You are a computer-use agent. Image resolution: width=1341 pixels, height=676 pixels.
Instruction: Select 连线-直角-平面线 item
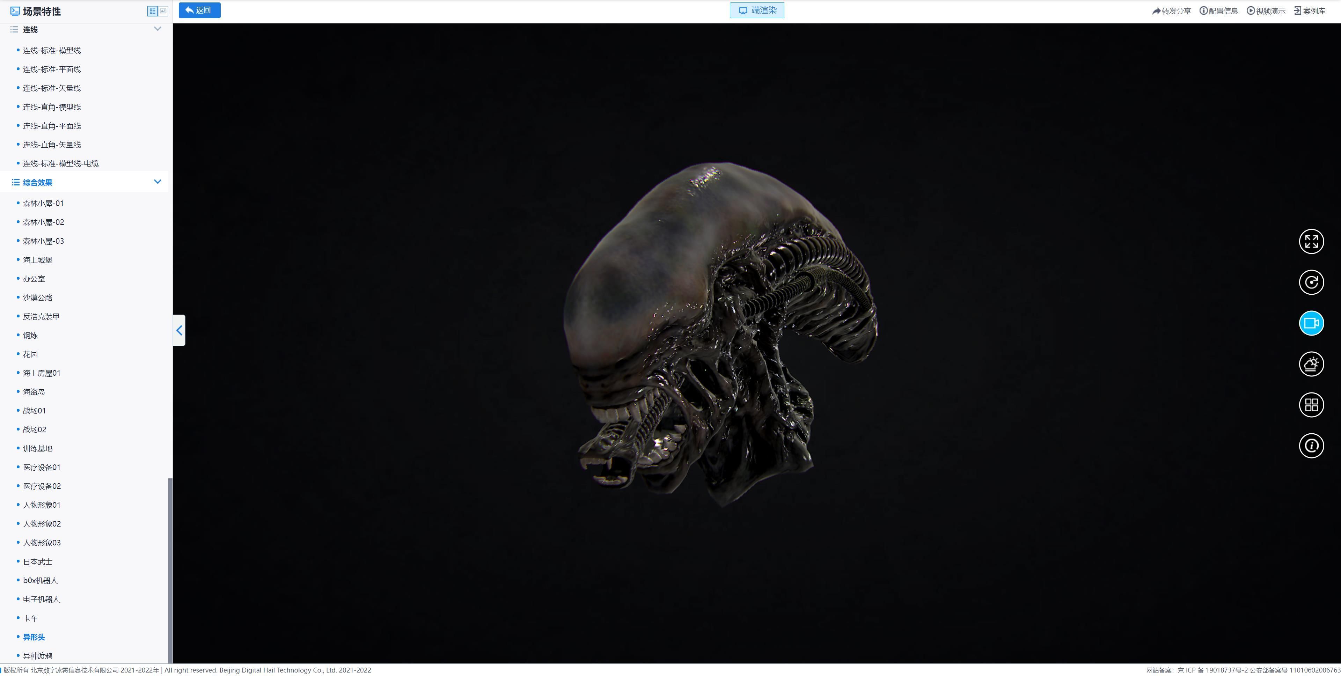click(52, 126)
